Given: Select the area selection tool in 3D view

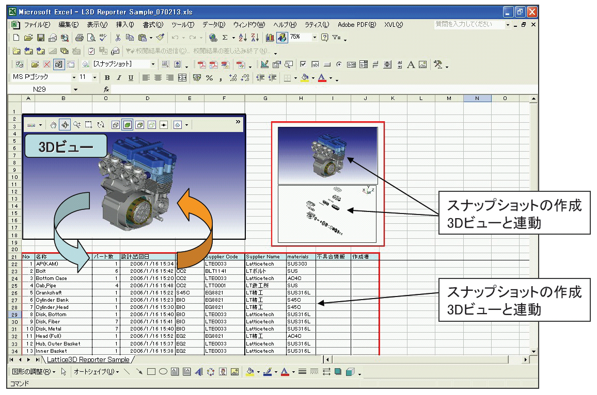Looking at the screenshot, I should click(x=89, y=125).
